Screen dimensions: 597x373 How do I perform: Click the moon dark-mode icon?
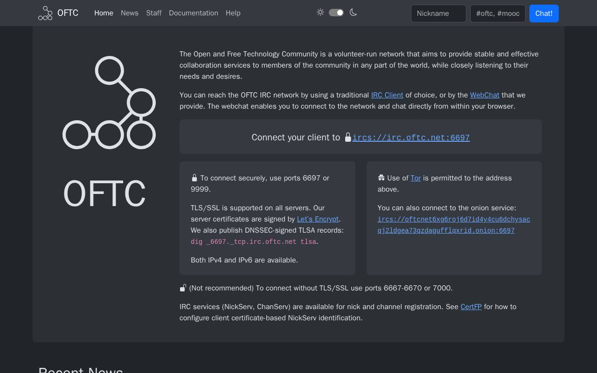pos(353,13)
